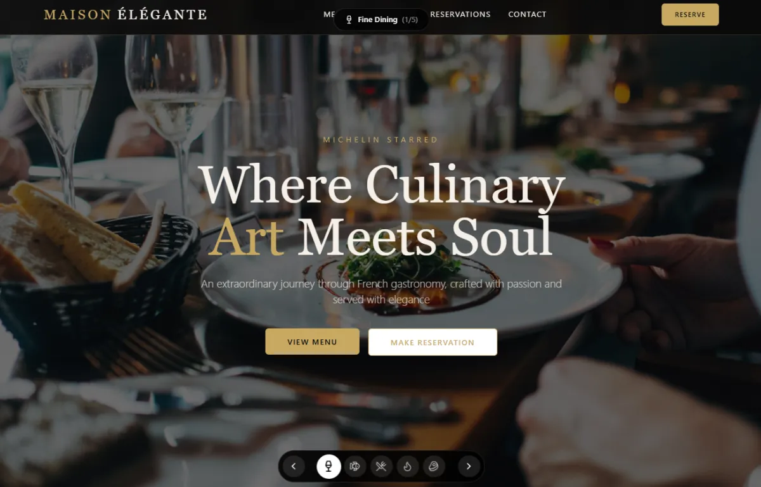
Task: Click the Maison Élégante logo
Action: [126, 14]
